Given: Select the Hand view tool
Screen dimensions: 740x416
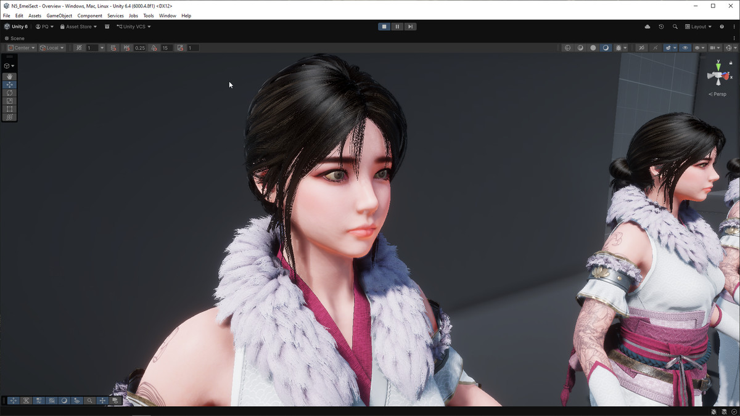Looking at the screenshot, I should [9, 76].
